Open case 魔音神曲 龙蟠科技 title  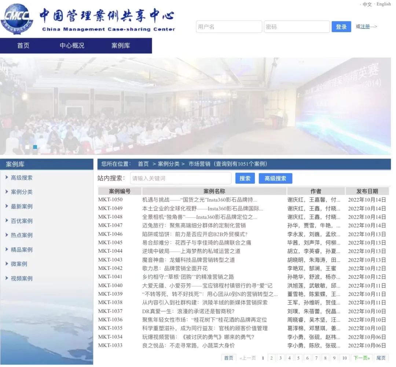188,260
